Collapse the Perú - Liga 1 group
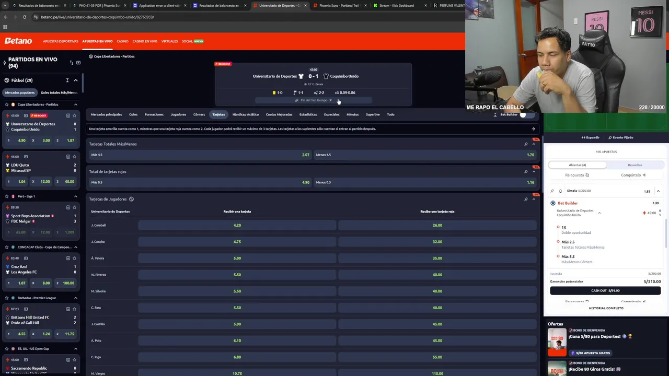Image resolution: width=669 pixels, height=376 pixels. click(x=76, y=196)
